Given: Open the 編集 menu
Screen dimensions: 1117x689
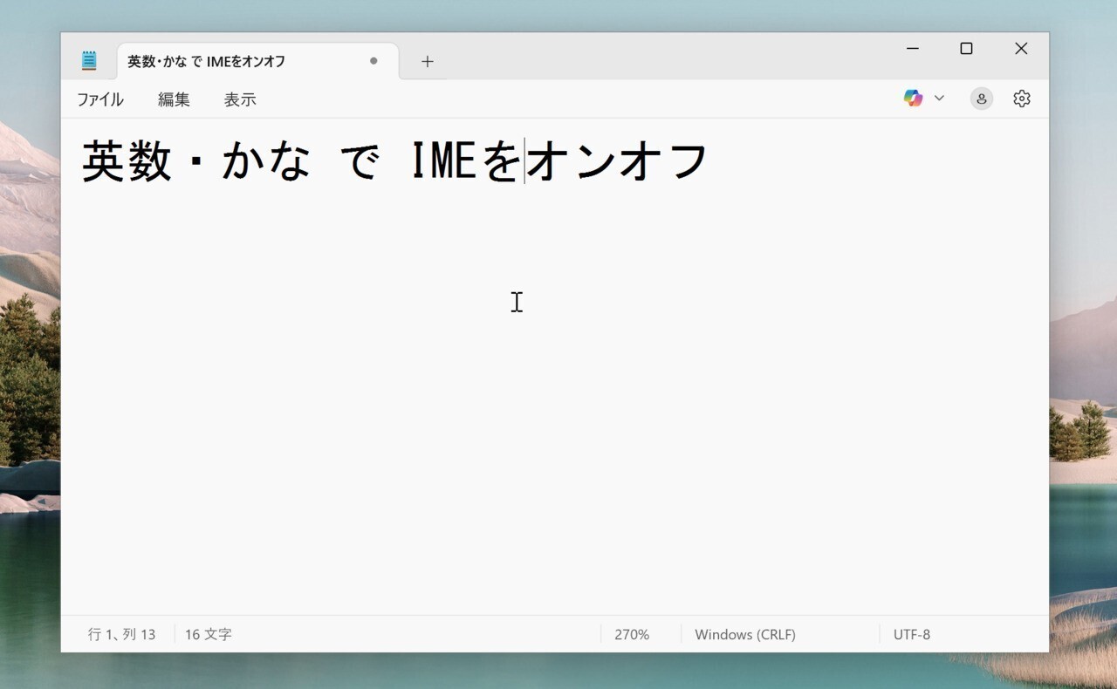Looking at the screenshot, I should point(174,99).
